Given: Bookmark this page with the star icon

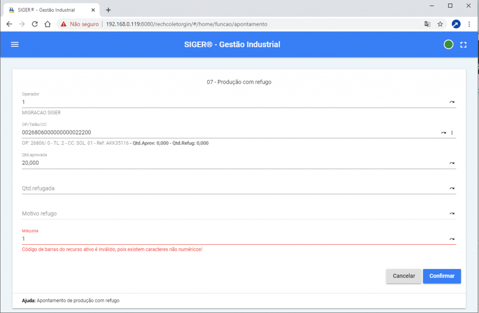Looking at the screenshot, I should coord(440,24).
